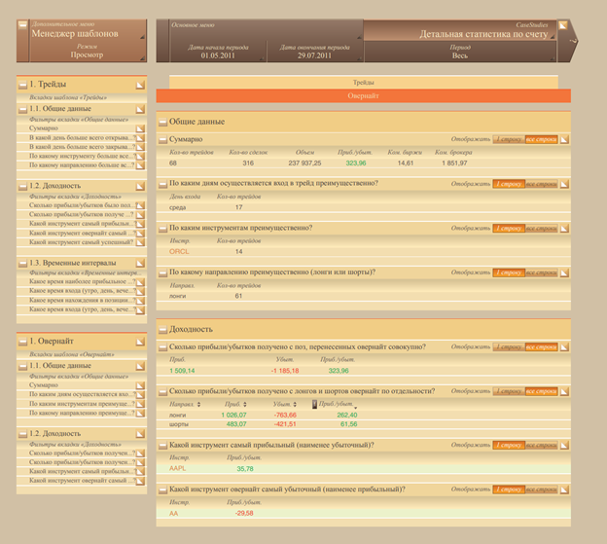Show '1 строку' for 'лонгов и шортов овернайт по отдельности'
This screenshot has width=607, height=544.
[509, 391]
